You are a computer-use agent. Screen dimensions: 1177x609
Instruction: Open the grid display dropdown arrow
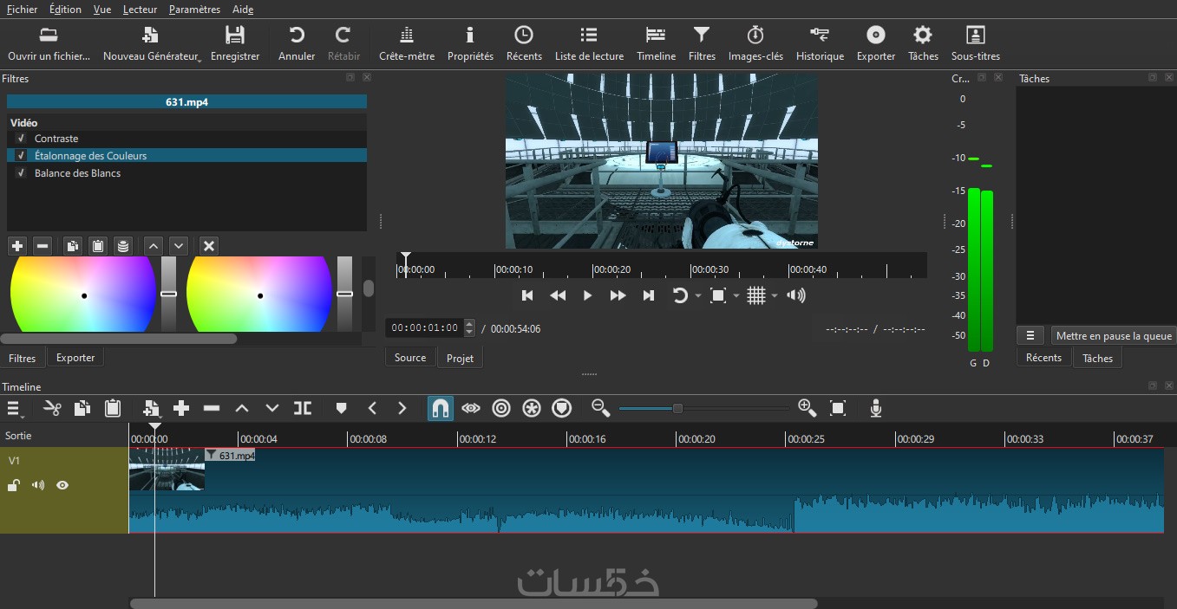[775, 296]
